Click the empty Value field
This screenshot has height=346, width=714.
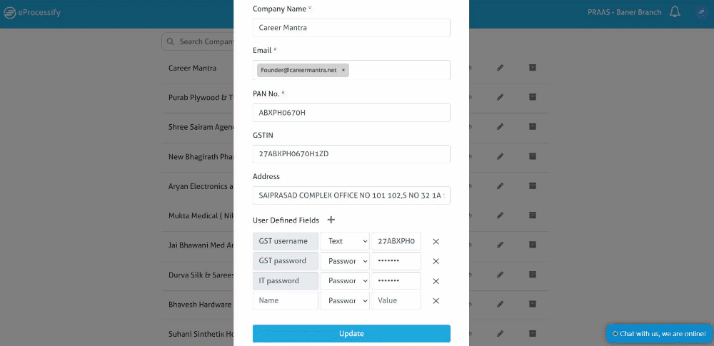[396, 301]
